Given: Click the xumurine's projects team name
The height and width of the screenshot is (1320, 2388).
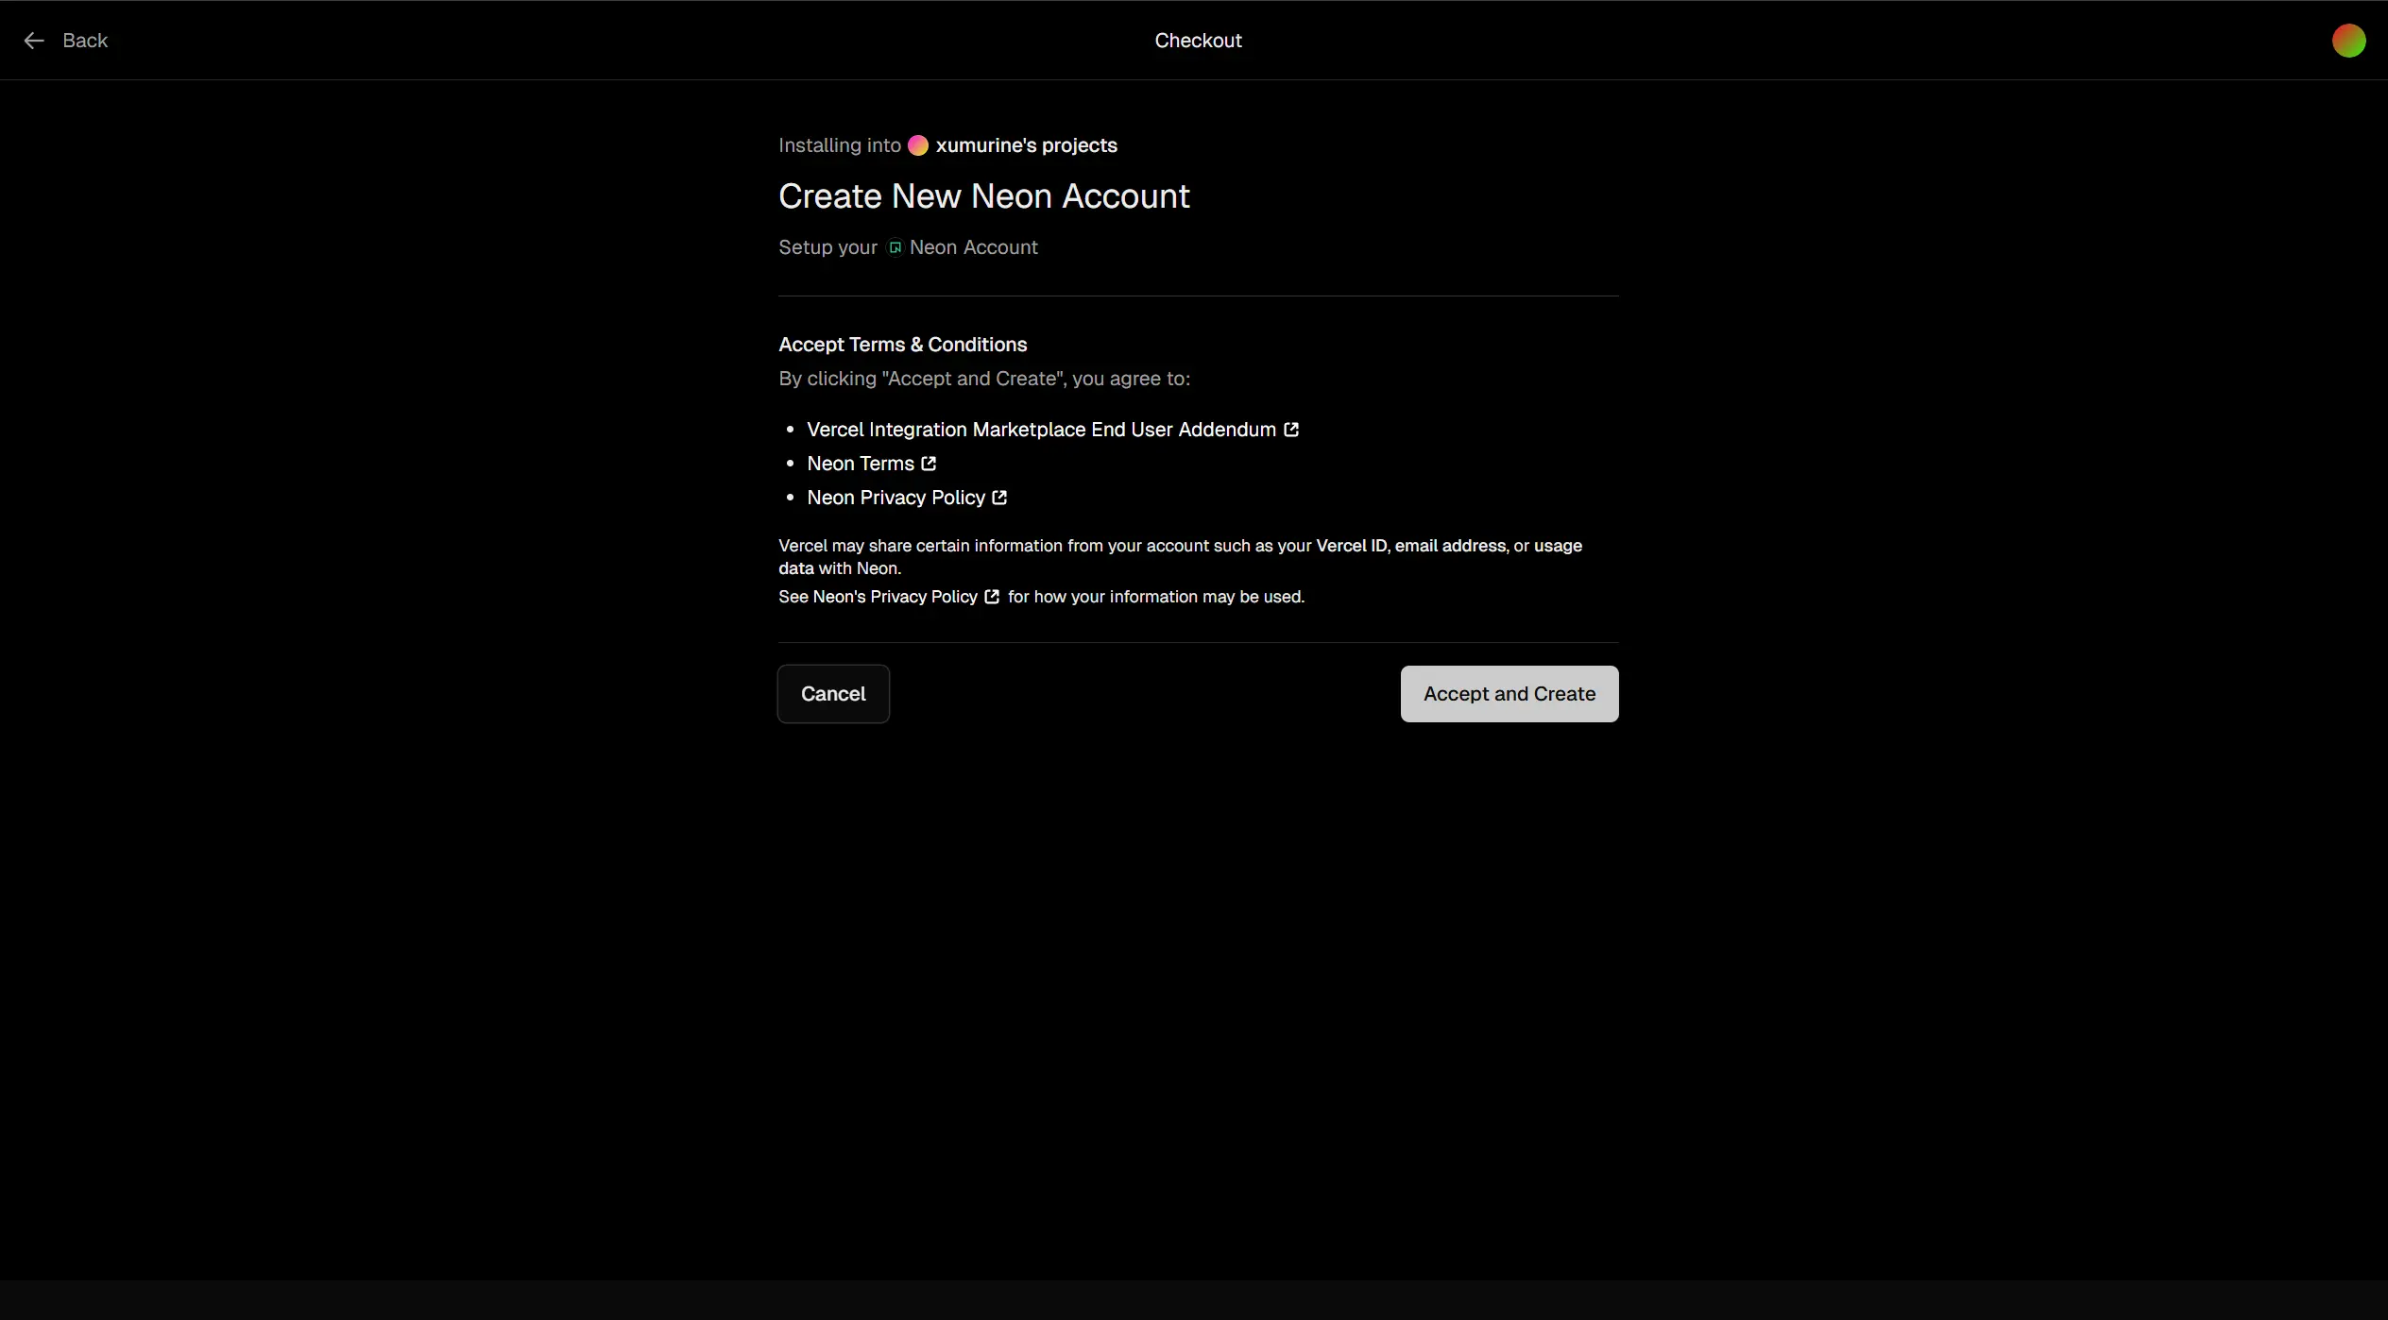Looking at the screenshot, I should pos(1026,145).
